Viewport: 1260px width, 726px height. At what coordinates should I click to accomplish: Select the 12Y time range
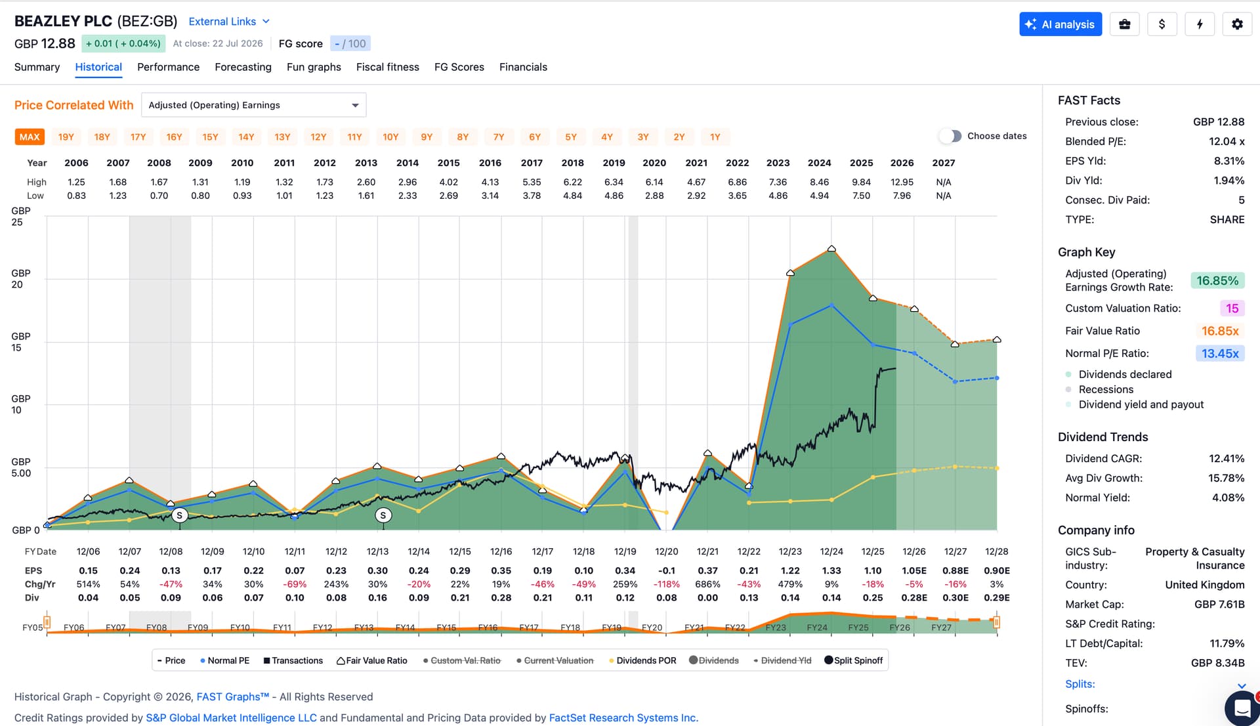(318, 137)
